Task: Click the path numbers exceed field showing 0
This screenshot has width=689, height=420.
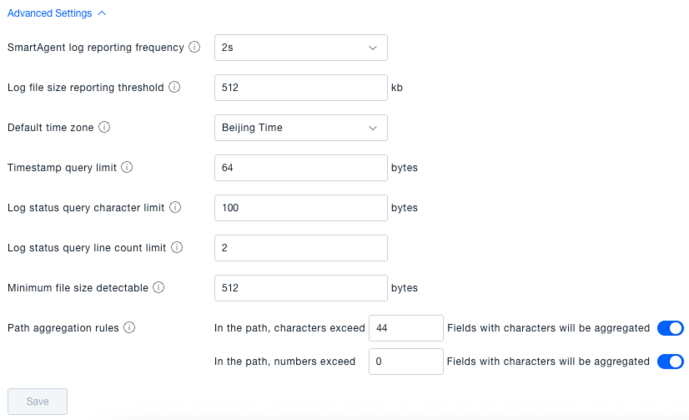Action: click(x=405, y=362)
